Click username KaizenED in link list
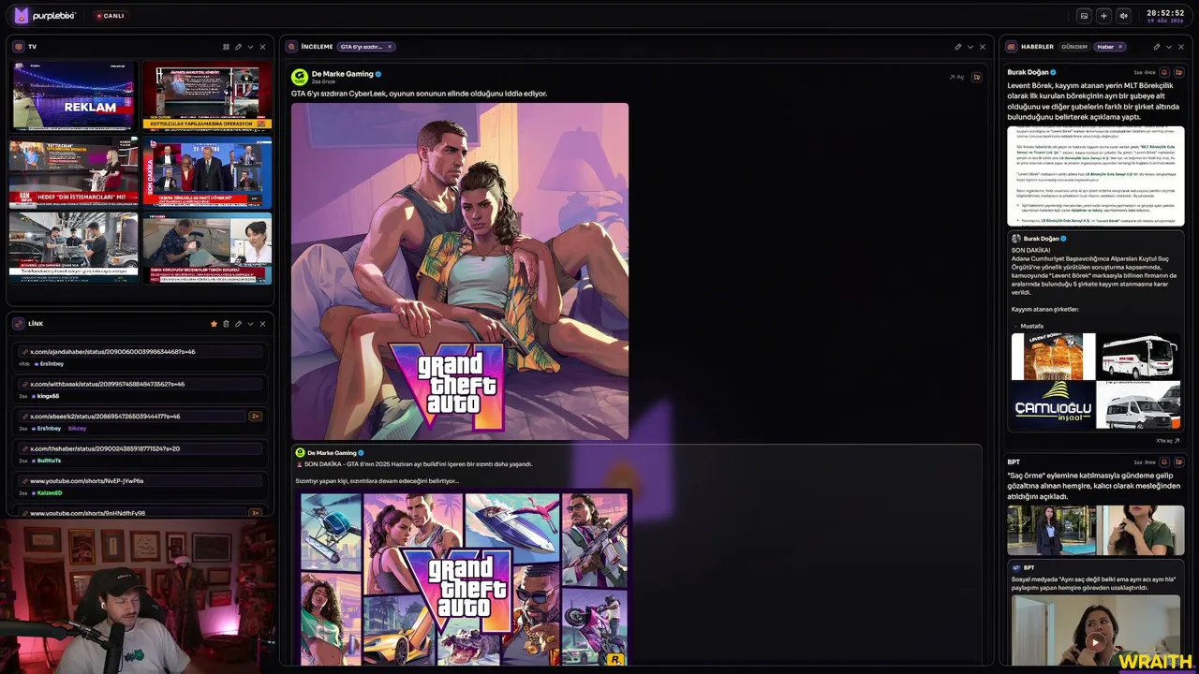The width and height of the screenshot is (1199, 674). (x=50, y=492)
